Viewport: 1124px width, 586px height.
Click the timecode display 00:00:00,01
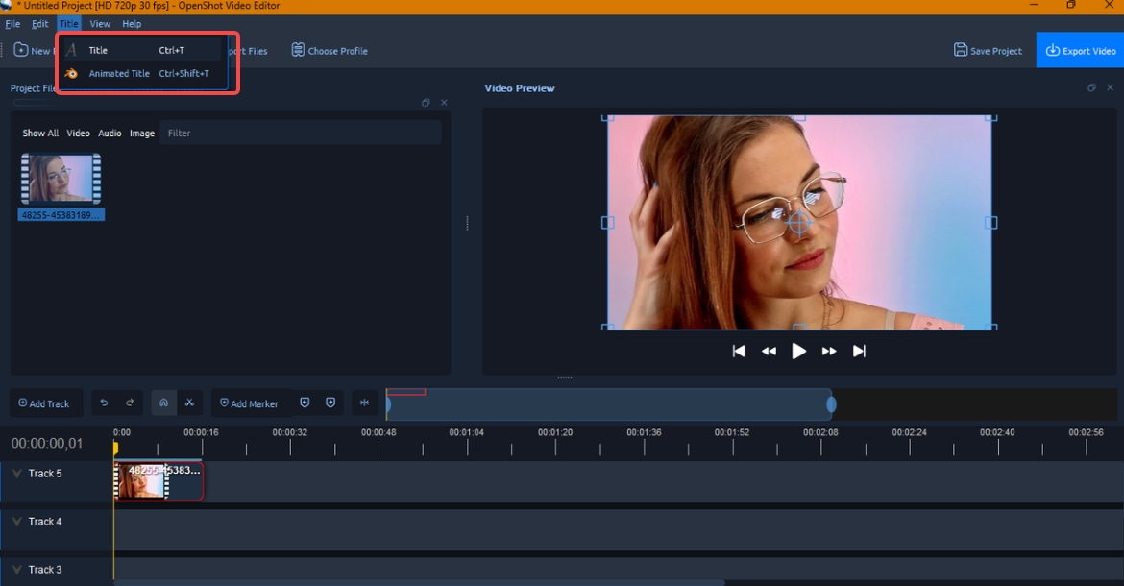click(47, 444)
